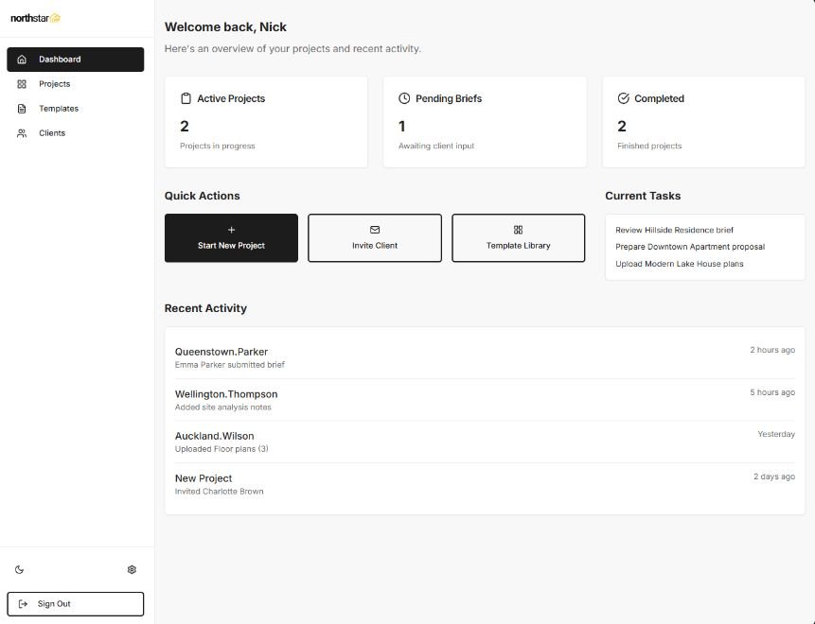Click the Active Projects clipboard icon
The image size is (815, 624).
(x=186, y=98)
